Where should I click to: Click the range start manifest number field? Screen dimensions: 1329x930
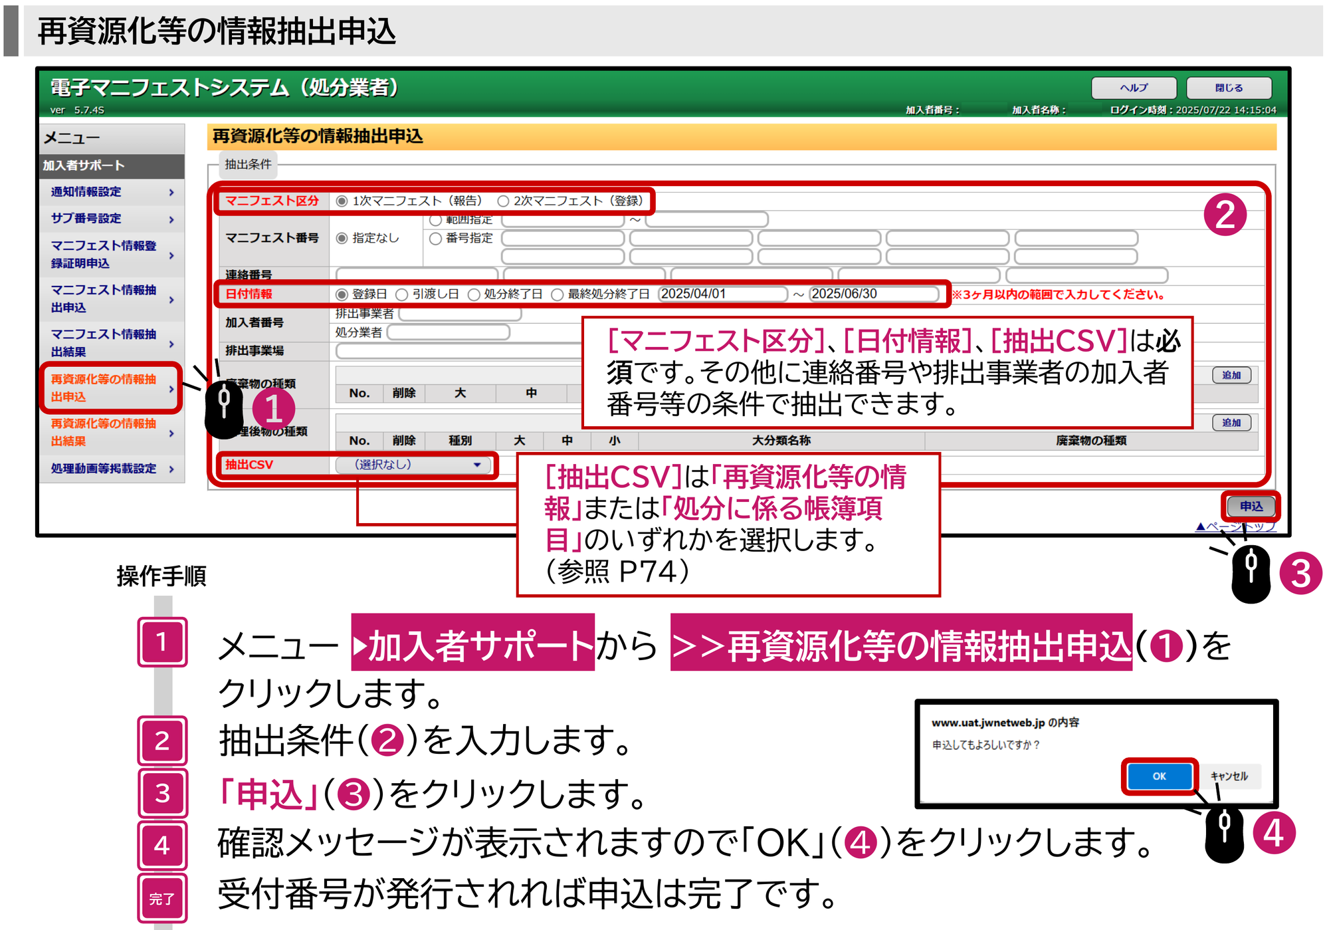(563, 219)
